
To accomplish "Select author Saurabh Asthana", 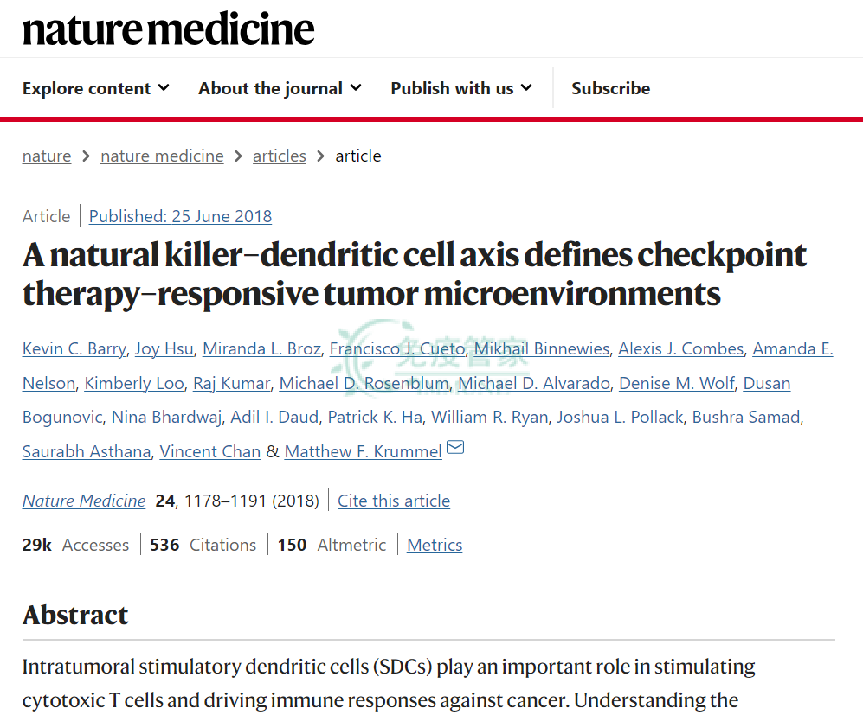I will click(x=87, y=451).
